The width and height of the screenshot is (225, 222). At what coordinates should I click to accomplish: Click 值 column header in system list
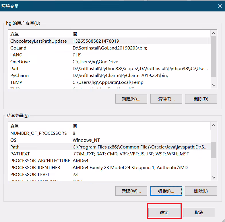pos(141,126)
